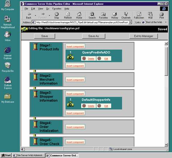Image resolution: width=172 pixels, height=158 pixels.
Task: Open the File menu
Action: [x=26, y=9]
